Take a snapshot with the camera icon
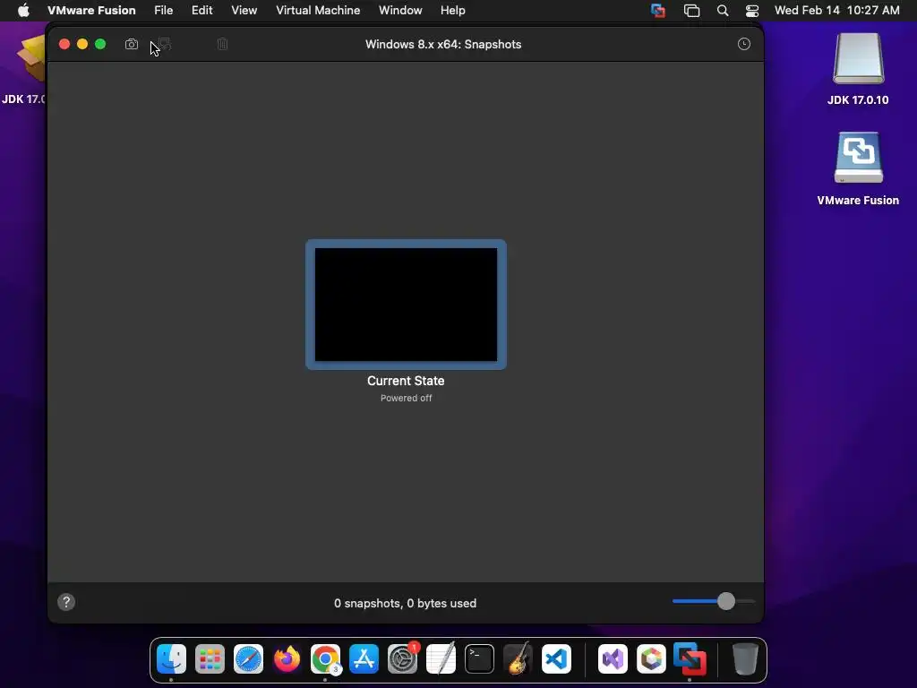 132,45
